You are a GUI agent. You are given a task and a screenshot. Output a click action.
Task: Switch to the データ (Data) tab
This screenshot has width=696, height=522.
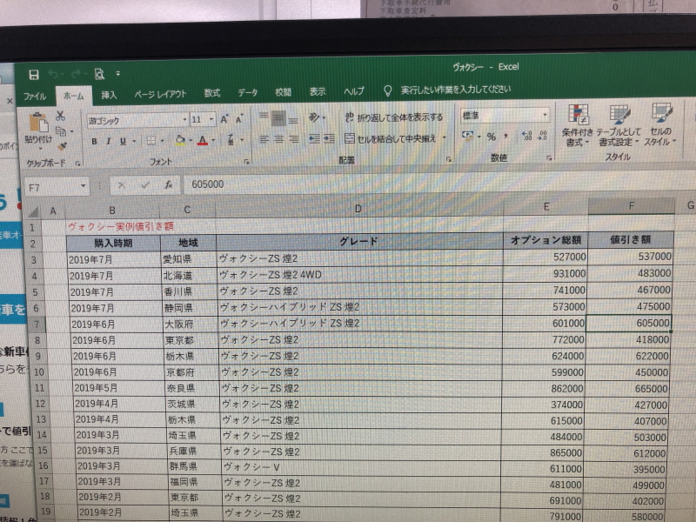248,93
